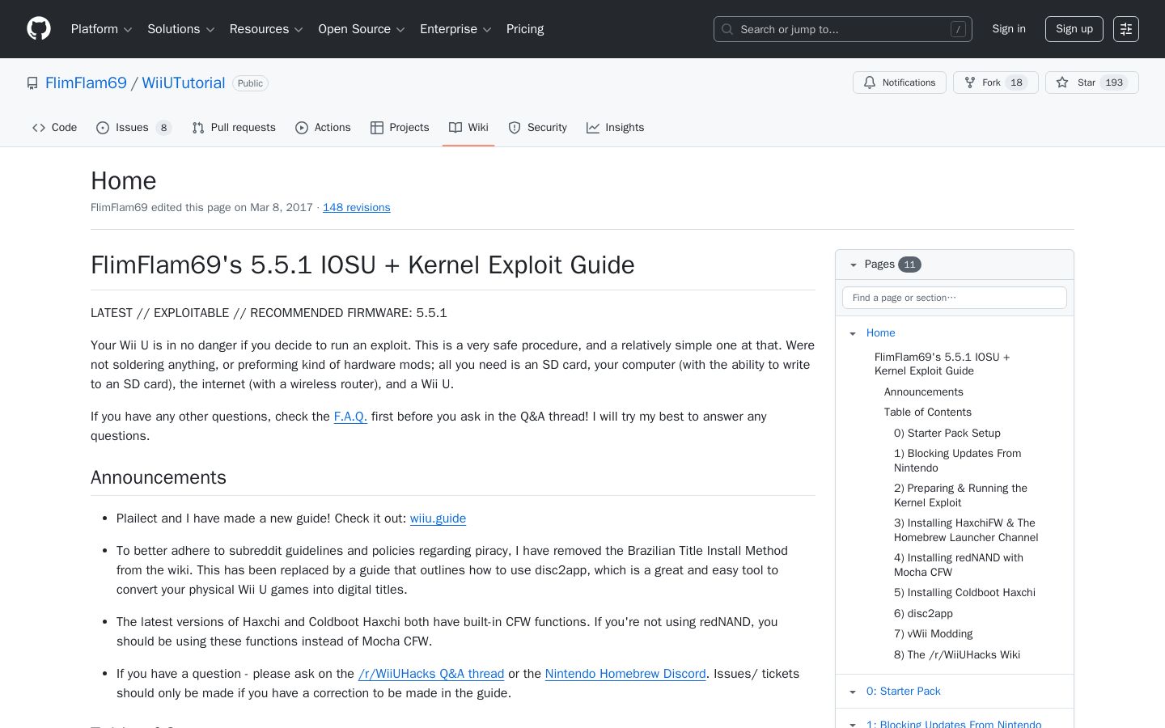
Task: Jump to 8) The /r/WiiUHacks Wiki
Action: click(957, 655)
